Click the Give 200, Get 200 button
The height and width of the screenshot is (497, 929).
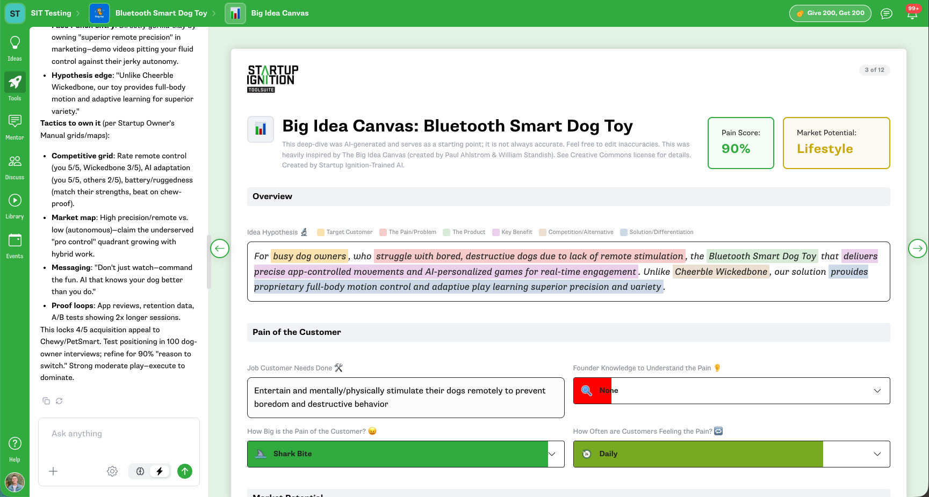pyautogui.click(x=830, y=13)
